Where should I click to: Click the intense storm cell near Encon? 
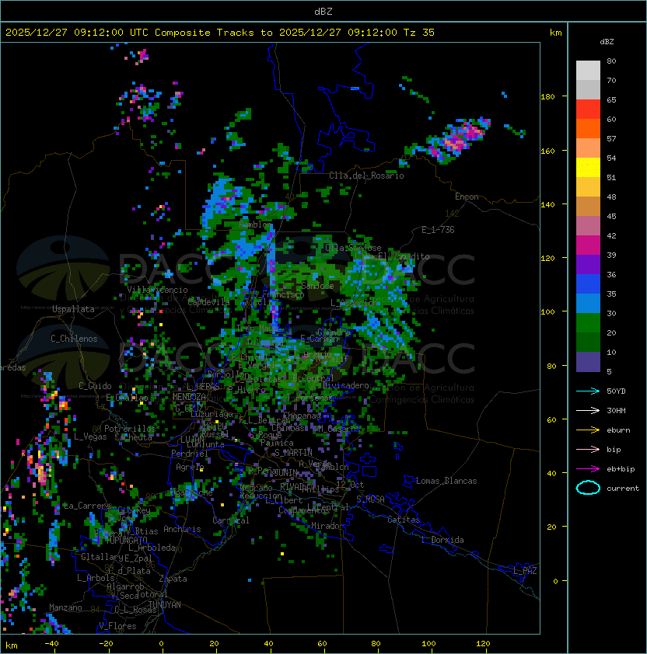459,140
